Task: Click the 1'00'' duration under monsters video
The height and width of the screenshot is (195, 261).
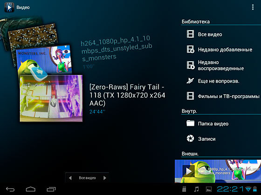Action: [89, 67]
